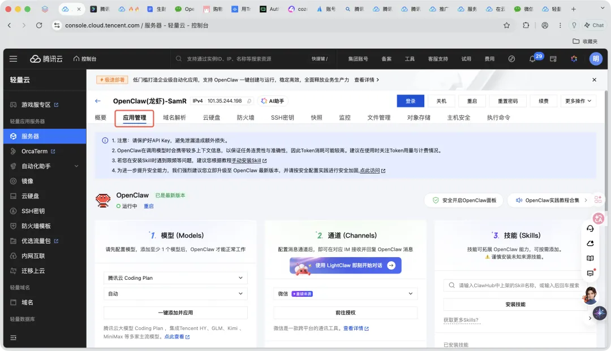The height and width of the screenshot is (351, 611).
Task: Switch to the 概要 tab
Action: (101, 118)
